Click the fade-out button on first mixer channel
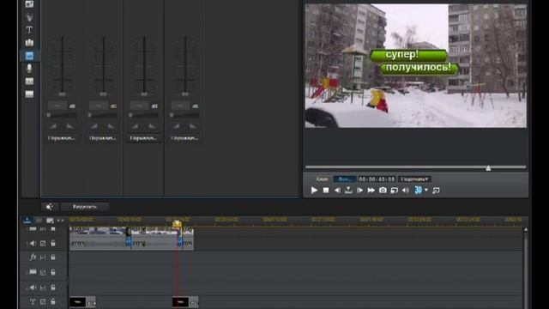The image size is (549, 309). click(69, 126)
